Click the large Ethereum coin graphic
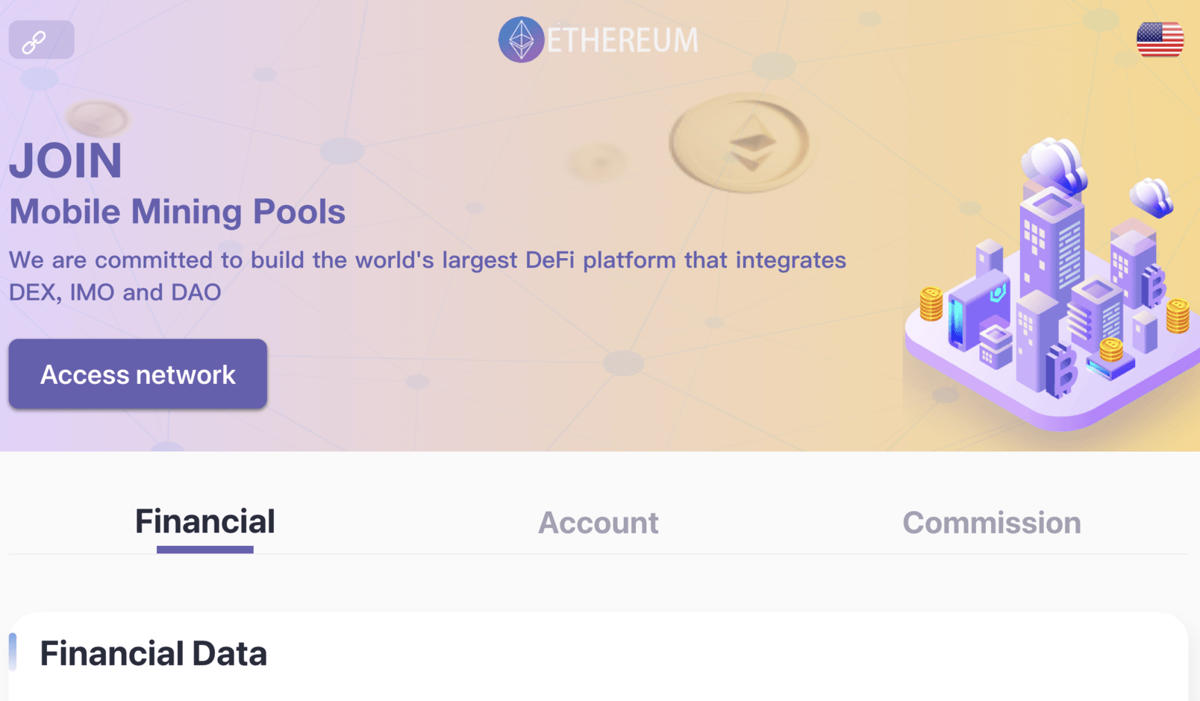This screenshot has width=1200, height=701. pyautogui.click(x=739, y=142)
